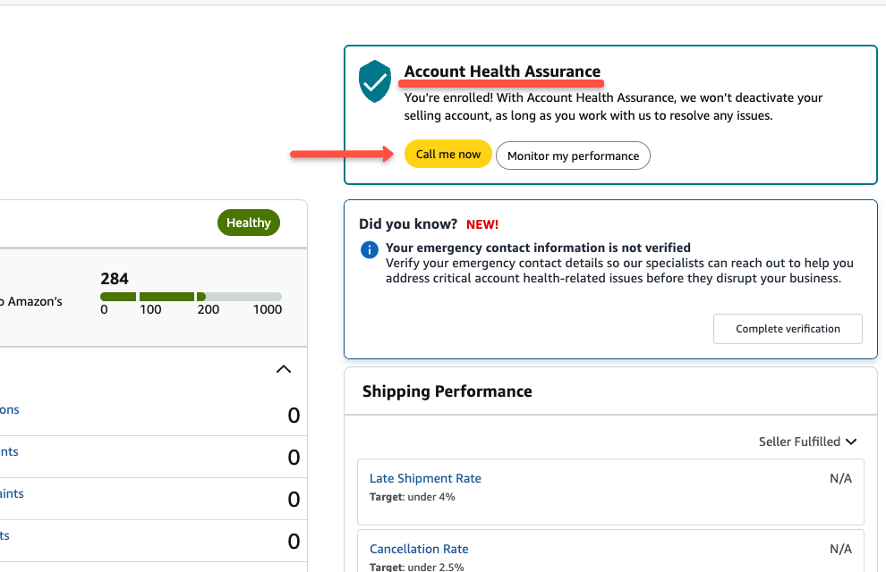The image size is (886, 572).
Task: Open Monitor my performance
Action: tap(573, 156)
